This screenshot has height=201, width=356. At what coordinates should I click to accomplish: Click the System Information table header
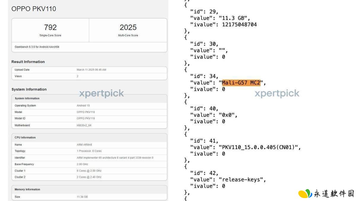[x=27, y=98]
